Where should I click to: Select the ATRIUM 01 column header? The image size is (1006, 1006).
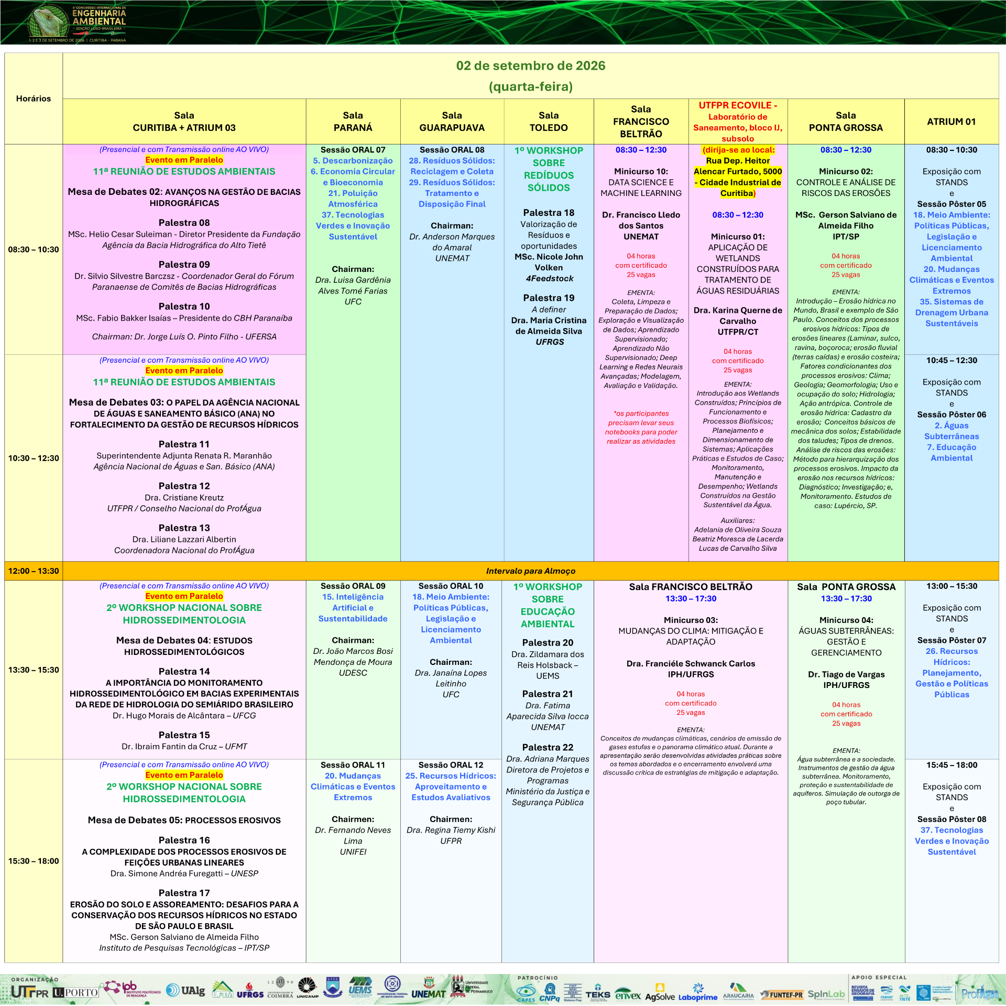click(952, 122)
